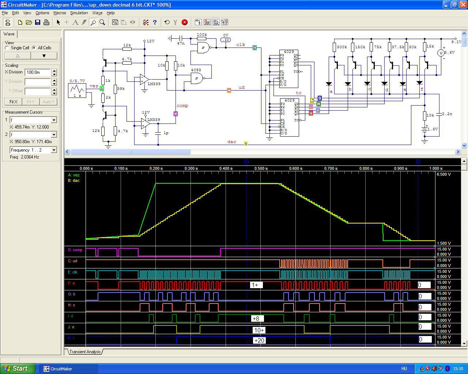Switch to the Transient Analysis tab
The width and height of the screenshot is (468, 374).
tap(85, 352)
